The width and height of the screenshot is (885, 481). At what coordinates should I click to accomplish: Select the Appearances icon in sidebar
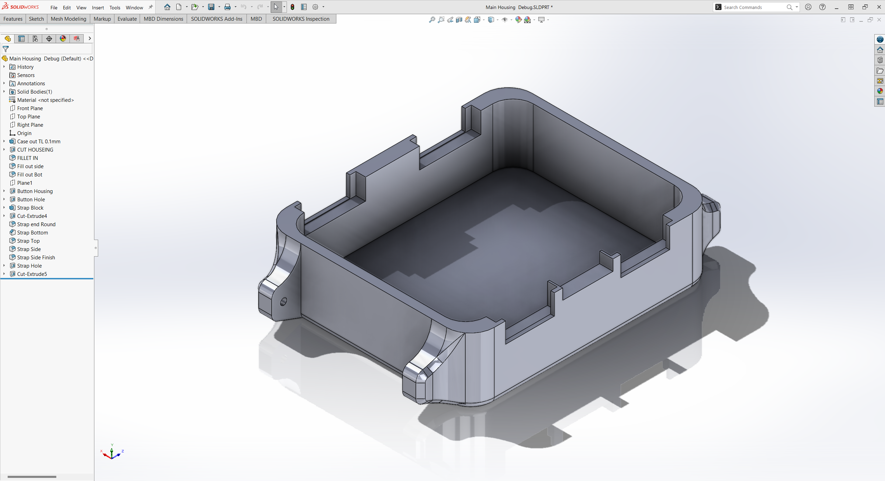880,91
